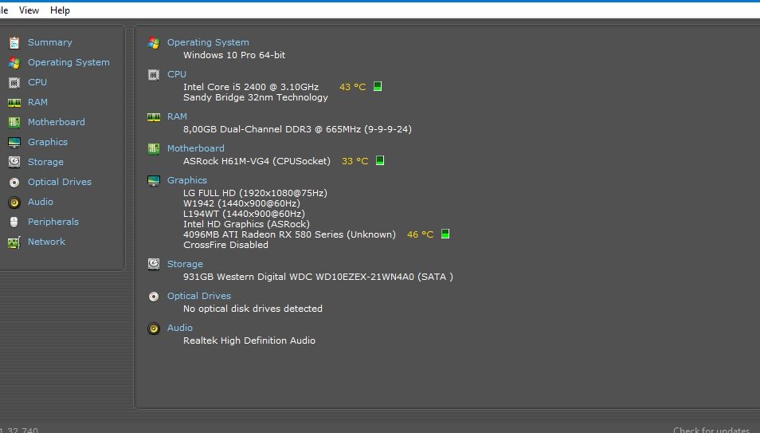Click the Graphics heading link in summary
Viewport: 760px width, 433px height.
(187, 180)
